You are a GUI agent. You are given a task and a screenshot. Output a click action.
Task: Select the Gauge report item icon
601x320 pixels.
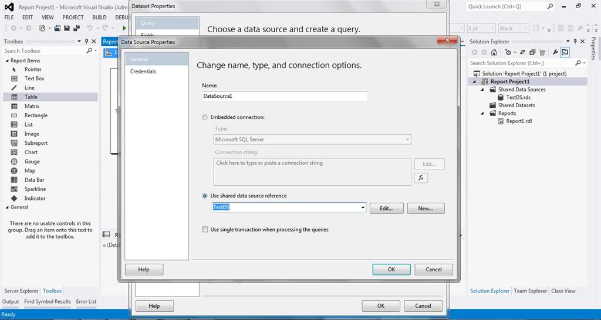tap(14, 162)
